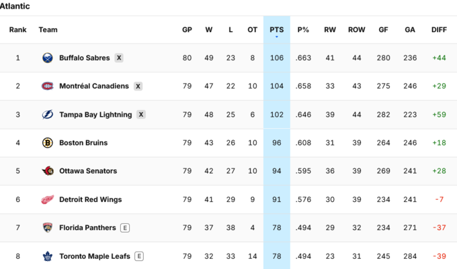Click the E eliminated badge beside Florida Panthers

pos(125,227)
